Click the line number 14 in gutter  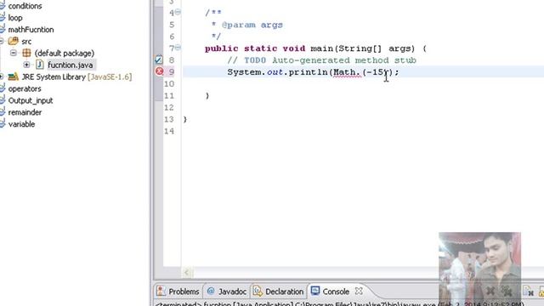169,131
